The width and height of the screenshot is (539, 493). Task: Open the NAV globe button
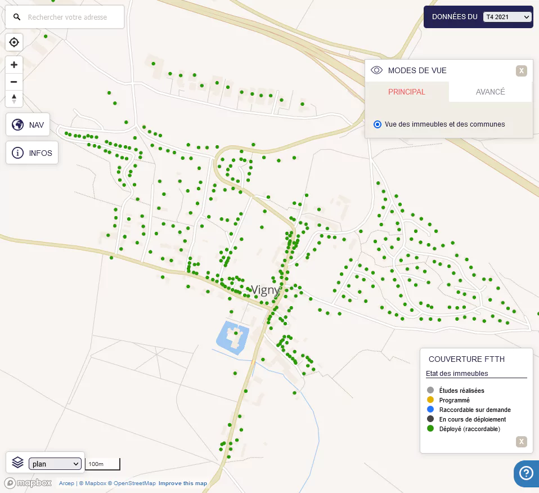click(x=28, y=124)
